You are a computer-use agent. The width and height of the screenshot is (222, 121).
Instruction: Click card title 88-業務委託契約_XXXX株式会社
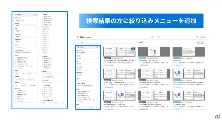point(114,105)
